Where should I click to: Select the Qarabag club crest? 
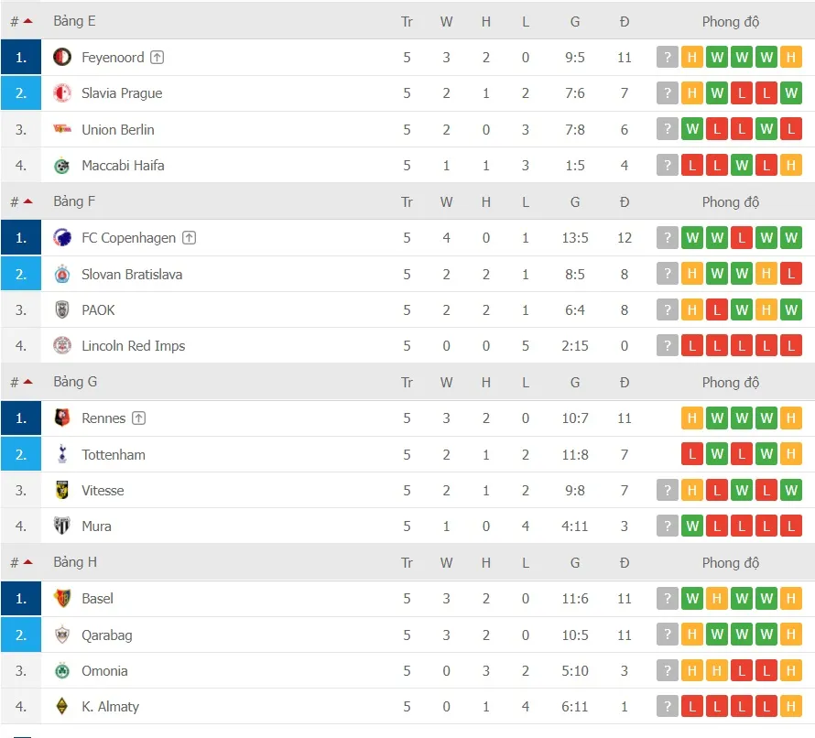point(60,635)
